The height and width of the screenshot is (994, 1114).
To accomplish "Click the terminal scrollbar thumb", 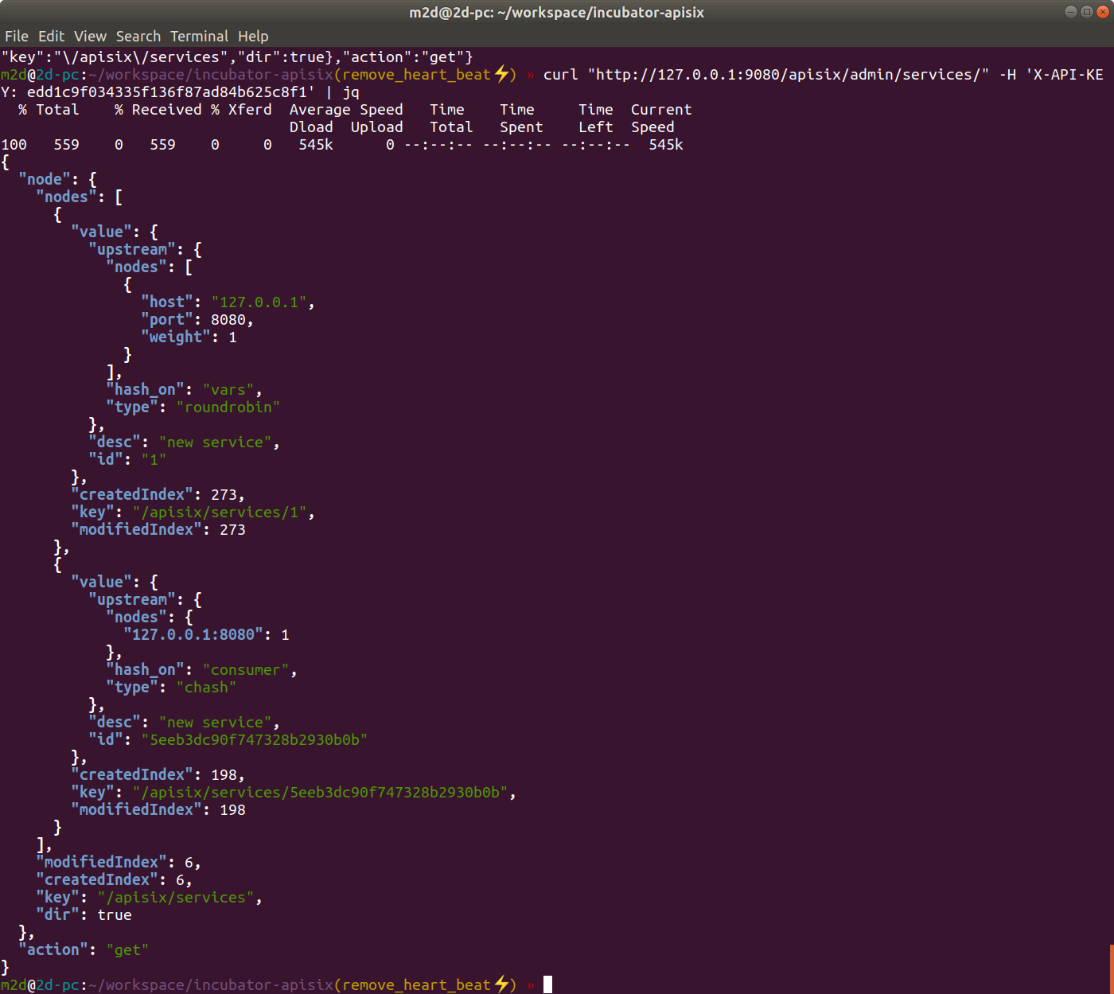I will (x=1111, y=968).
